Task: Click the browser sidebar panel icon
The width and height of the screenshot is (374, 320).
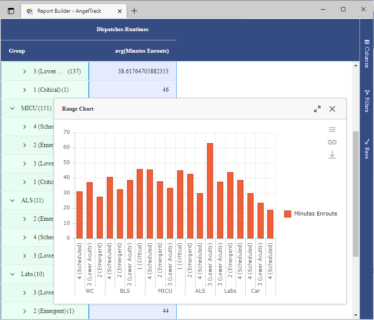Action: click(10, 11)
